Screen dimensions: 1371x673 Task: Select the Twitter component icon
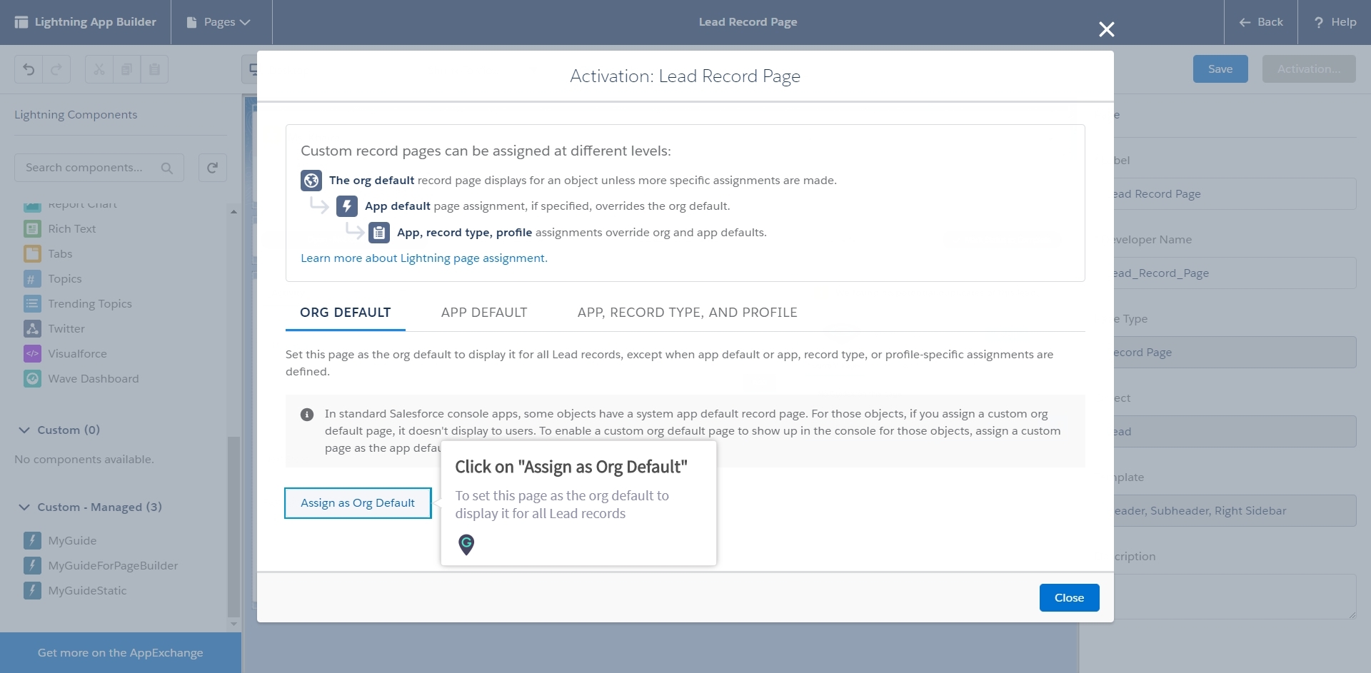point(32,328)
